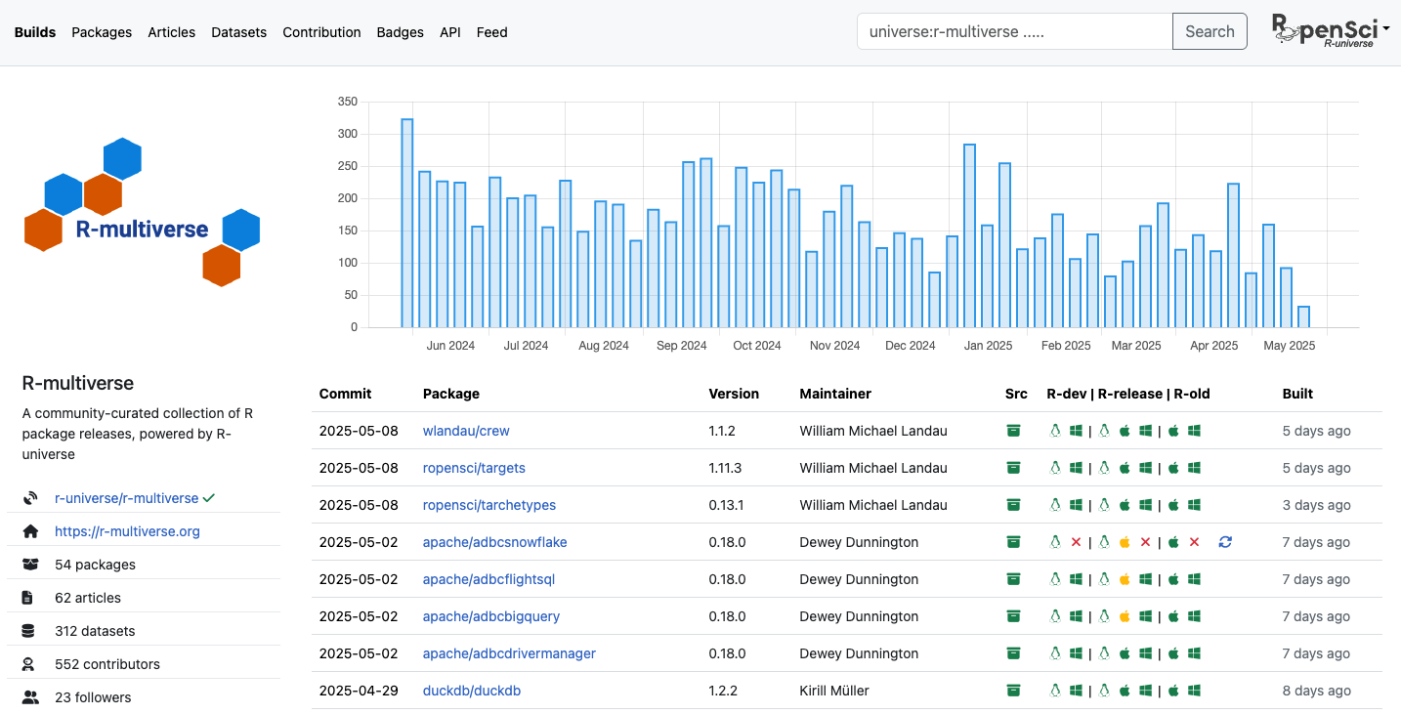Click the contributors icon beside 552 contributors
Screen dimensions: 1401x714
pyautogui.click(x=29, y=663)
